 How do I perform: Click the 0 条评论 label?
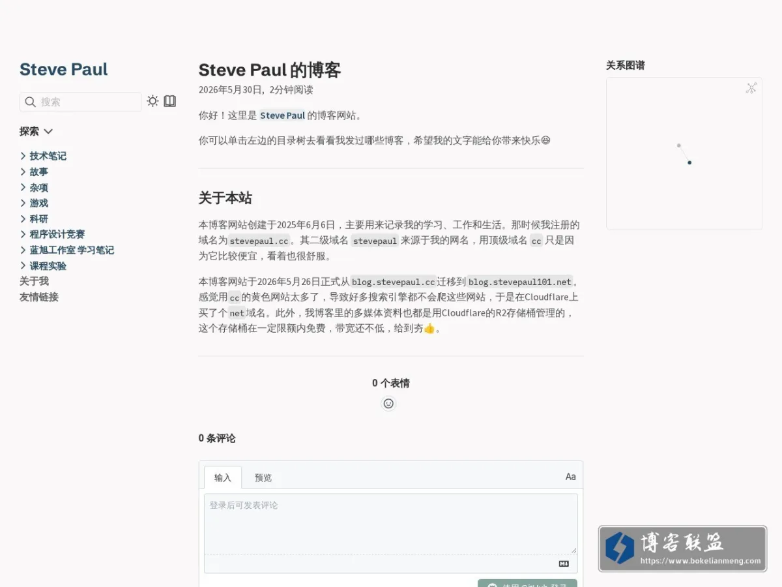tap(217, 438)
